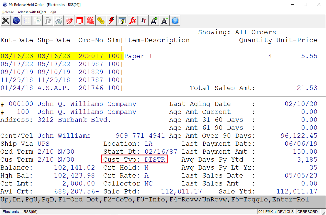The height and width of the screenshot is (215, 326).
Task: Select the edit pencil icon
Action: tap(69, 21)
